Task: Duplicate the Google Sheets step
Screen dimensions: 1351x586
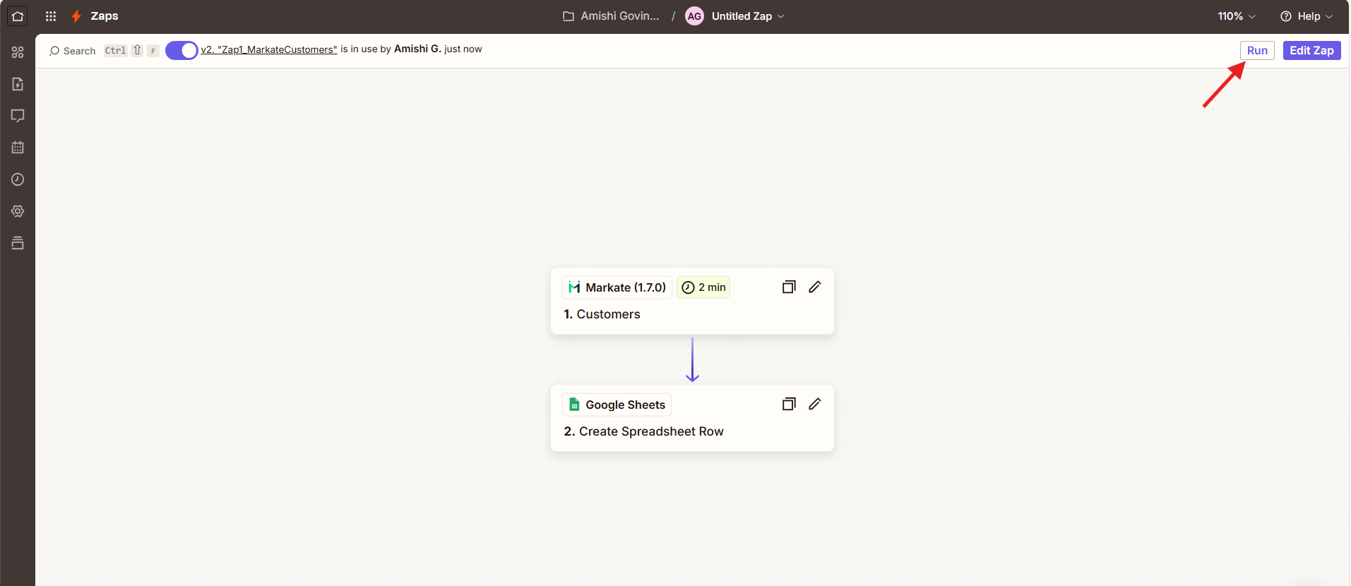Action: (x=789, y=404)
